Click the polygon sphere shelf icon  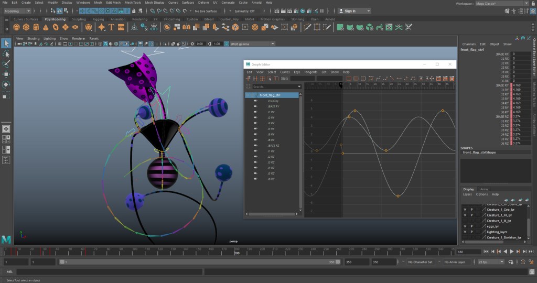[x=16, y=27]
